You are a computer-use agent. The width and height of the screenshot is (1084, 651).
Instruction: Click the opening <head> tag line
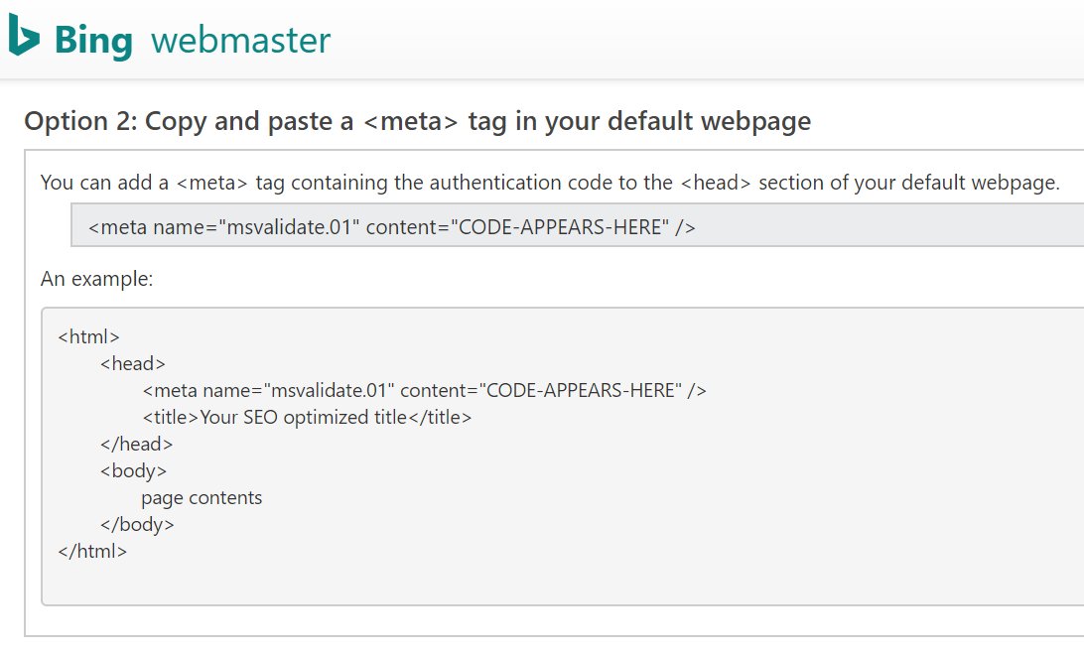coord(133,363)
